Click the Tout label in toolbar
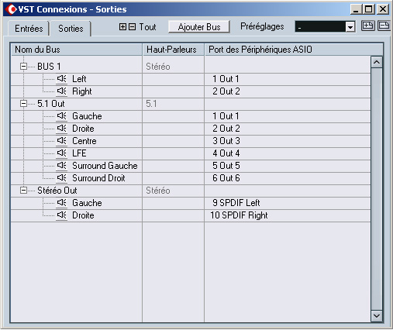 (x=147, y=27)
